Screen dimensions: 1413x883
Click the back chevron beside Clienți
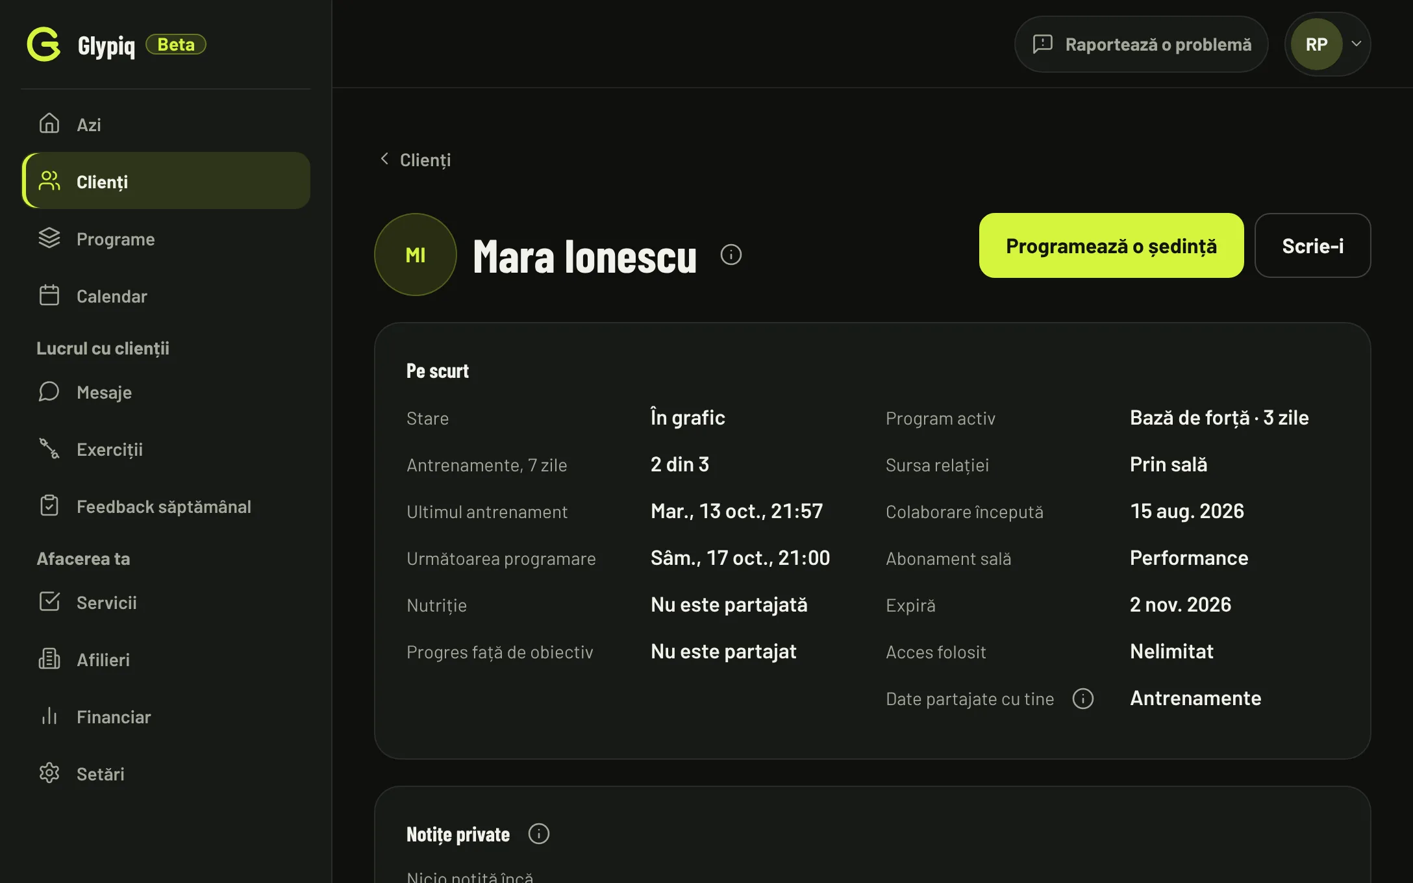point(384,159)
